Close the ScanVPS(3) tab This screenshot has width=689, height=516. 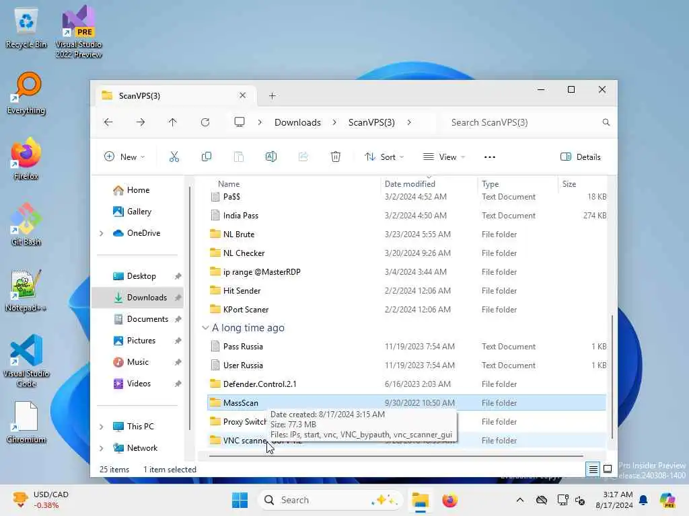point(242,95)
